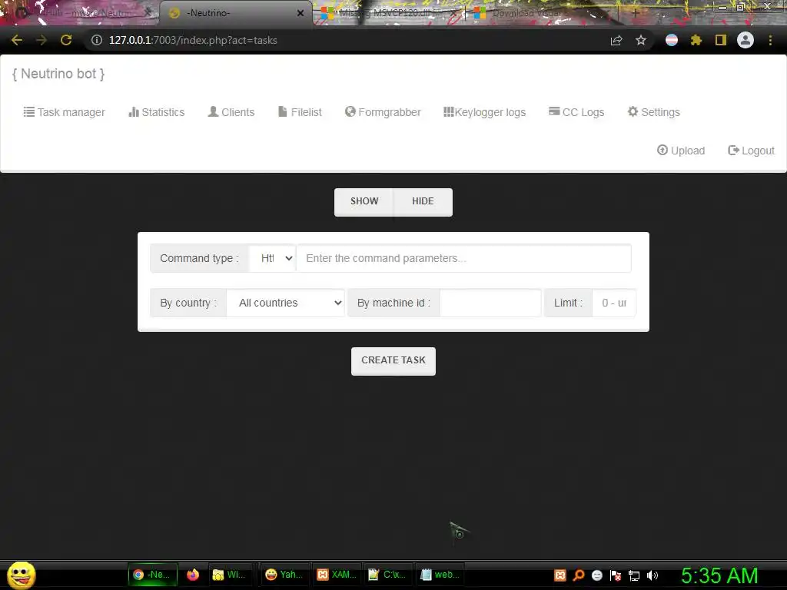Viewport: 787px width, 590px height.
Task: Open the C:\x... Notepad++ taskbar item
Action: [x=388, y=575]
